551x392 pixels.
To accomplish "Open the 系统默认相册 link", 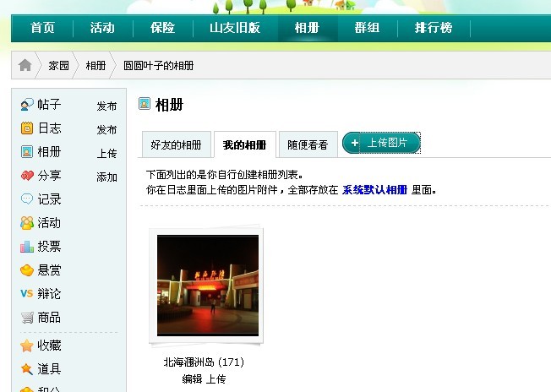I will point(374,190).
